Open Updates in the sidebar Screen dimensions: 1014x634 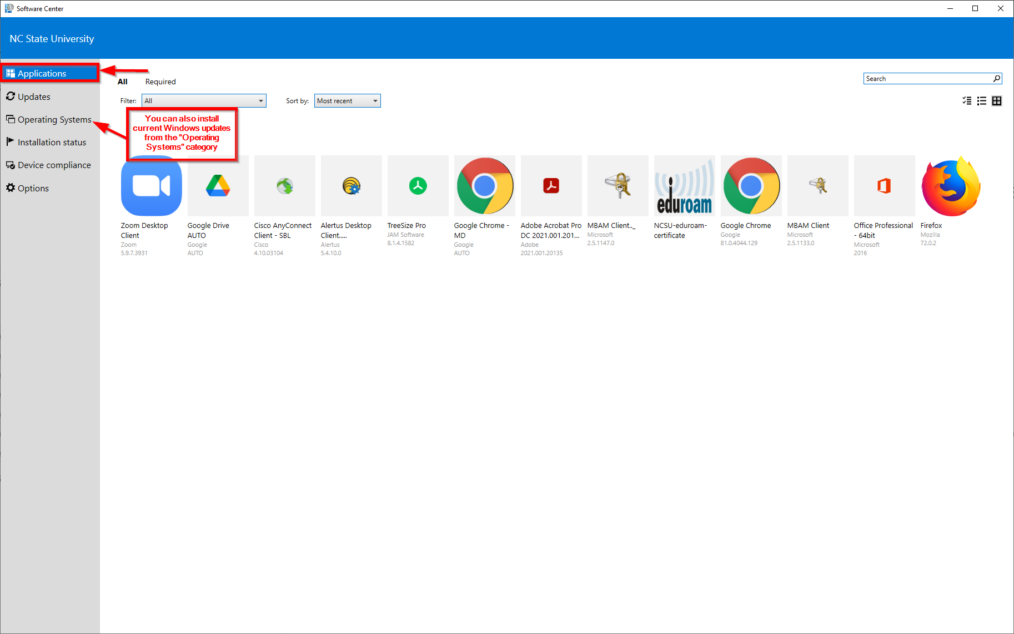(x=34, y=97)
